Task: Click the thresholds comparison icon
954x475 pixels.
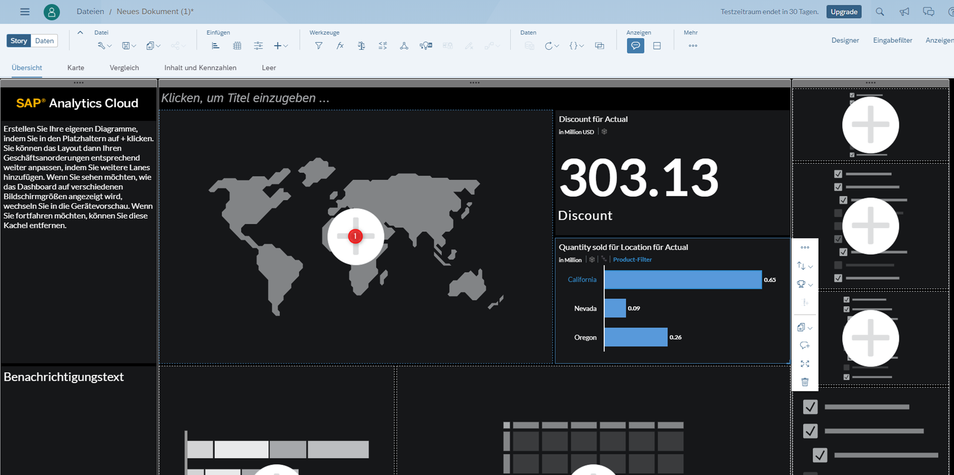Action: click(x=383, y=46)
